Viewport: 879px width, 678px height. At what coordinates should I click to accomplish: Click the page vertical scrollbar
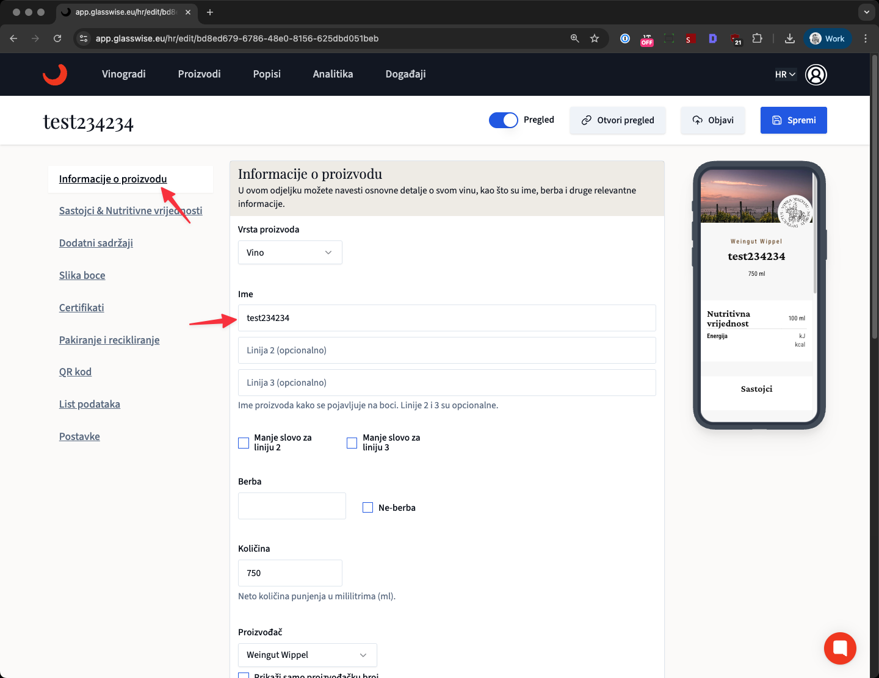pyautogui.click(x=875, y=197)
